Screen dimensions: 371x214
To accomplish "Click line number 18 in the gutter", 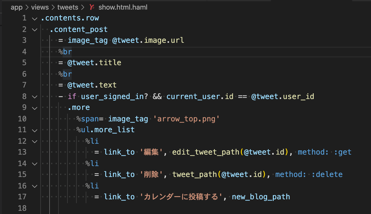I will pyautogui.click(x=22, y=208).
